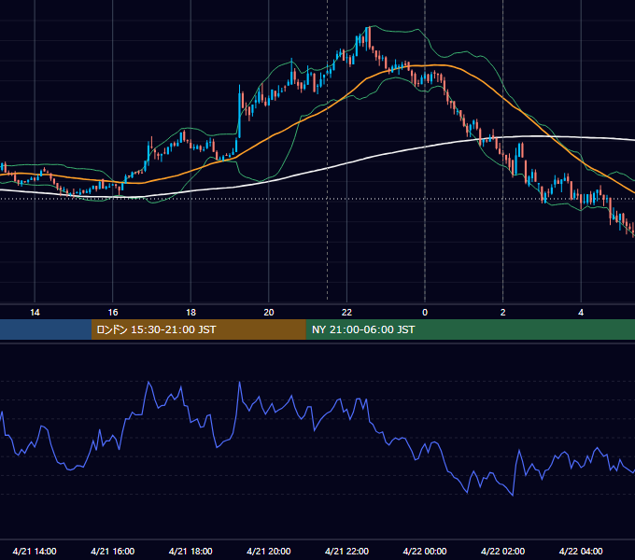Click the blue session band before London
The height and width of the screenshot is (560, 635).
46,329
